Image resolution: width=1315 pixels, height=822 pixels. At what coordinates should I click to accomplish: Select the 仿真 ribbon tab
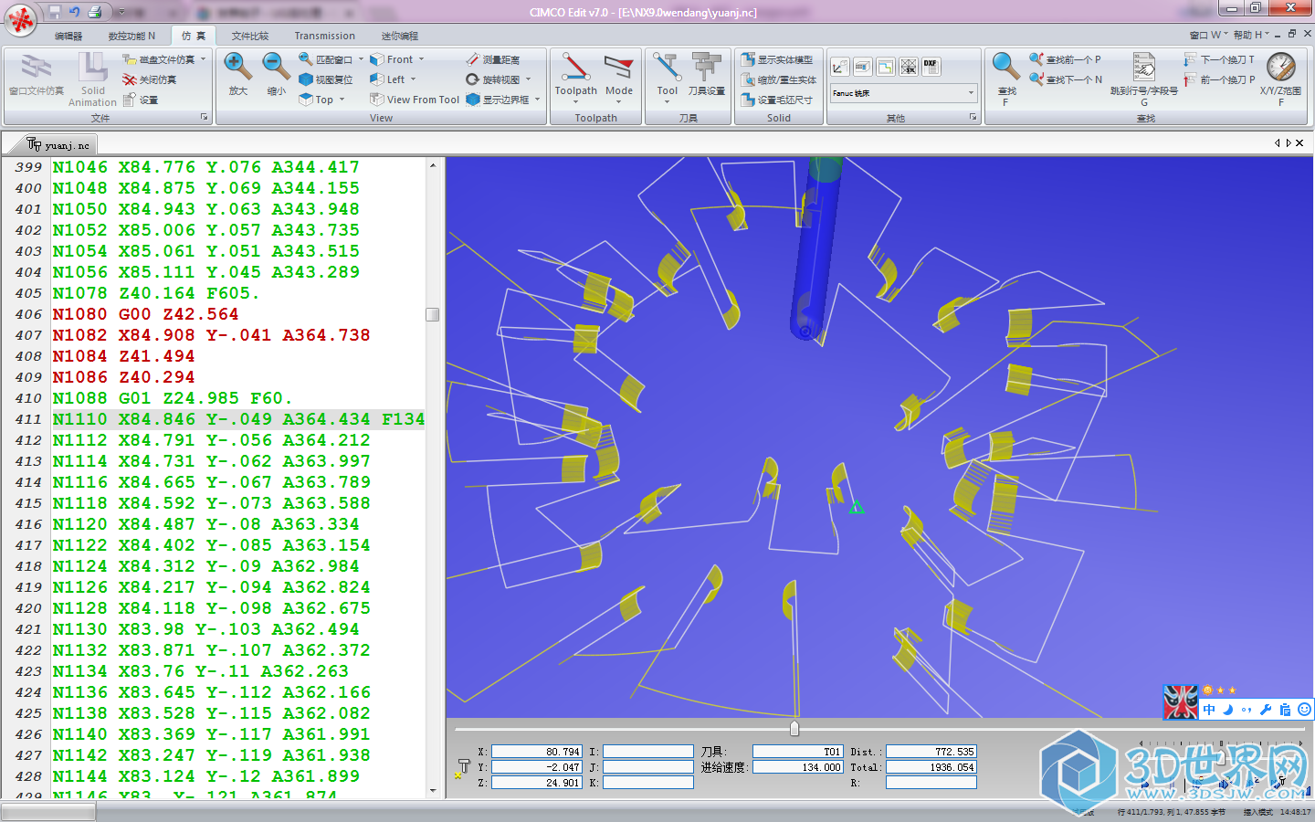coord(193,36)
